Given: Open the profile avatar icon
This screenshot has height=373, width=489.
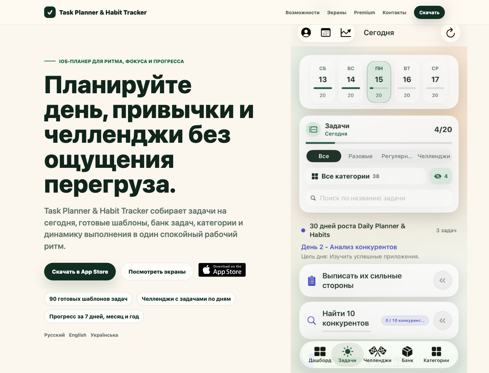Looking at the screenshot, I should point(306,33).
